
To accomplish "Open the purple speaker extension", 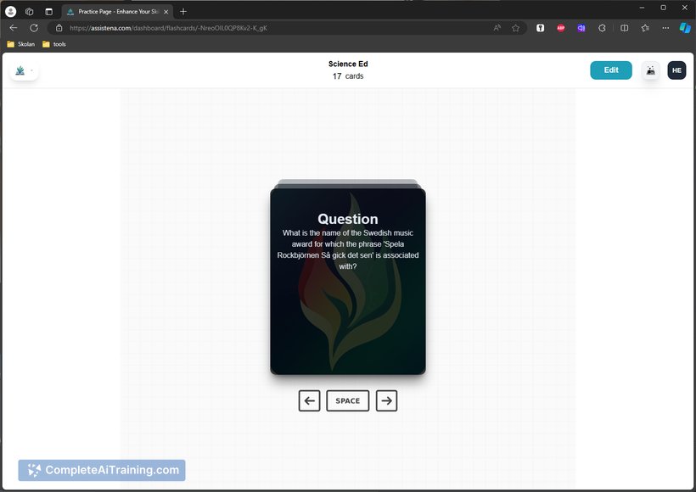I will [581, 28].
